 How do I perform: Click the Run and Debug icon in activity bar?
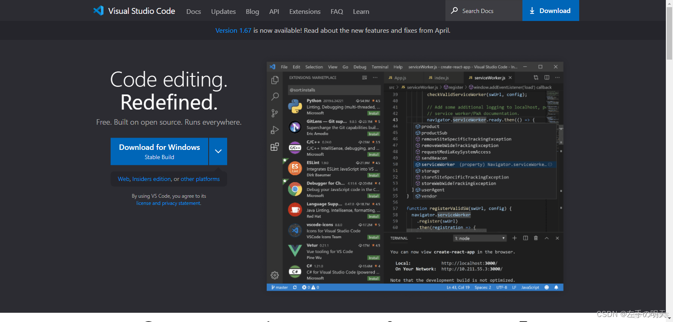275,130
